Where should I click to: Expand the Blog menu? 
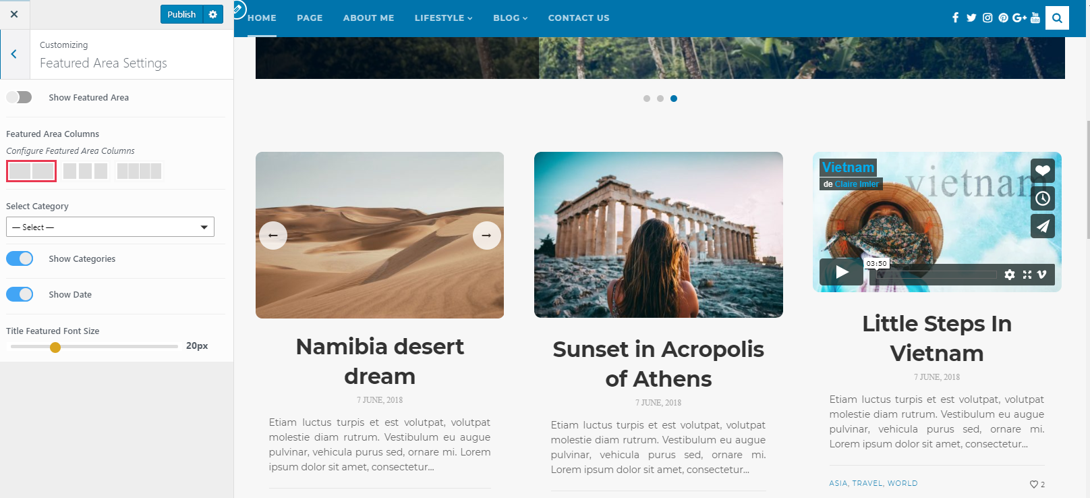[510, 18]
